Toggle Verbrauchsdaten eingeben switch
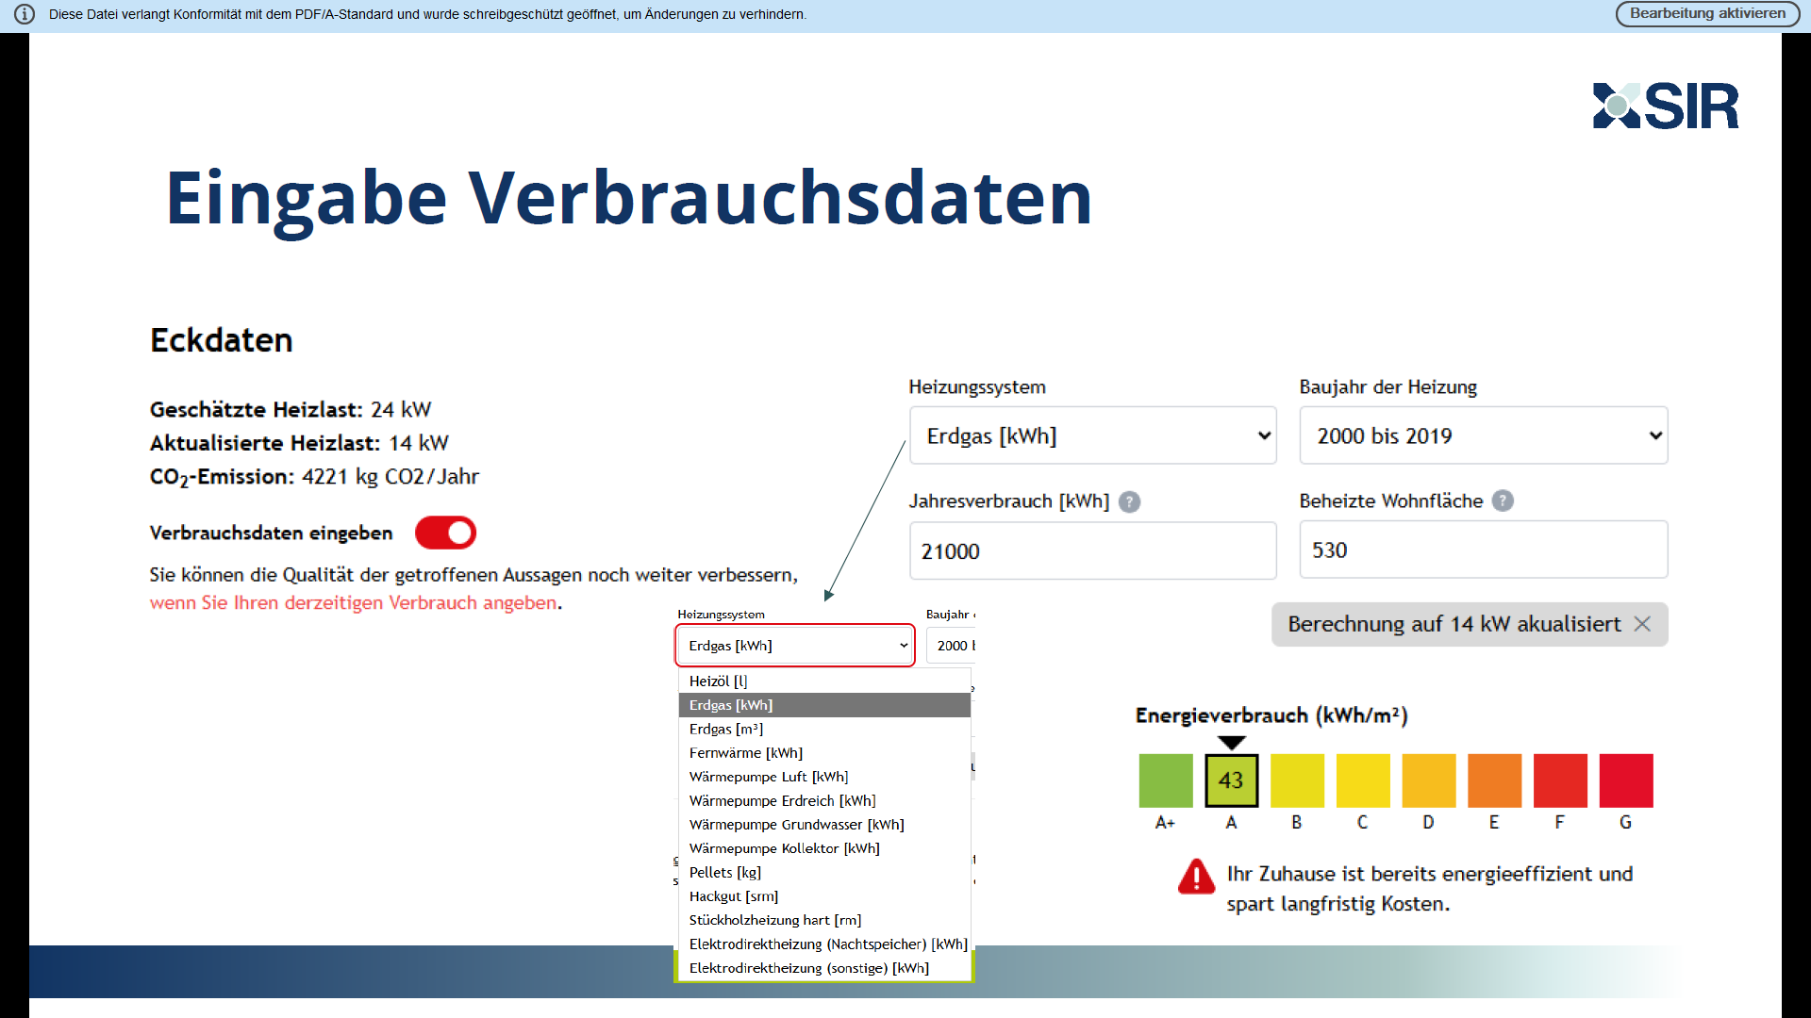Viewport: 1811px width, 1018px height. 446,534
